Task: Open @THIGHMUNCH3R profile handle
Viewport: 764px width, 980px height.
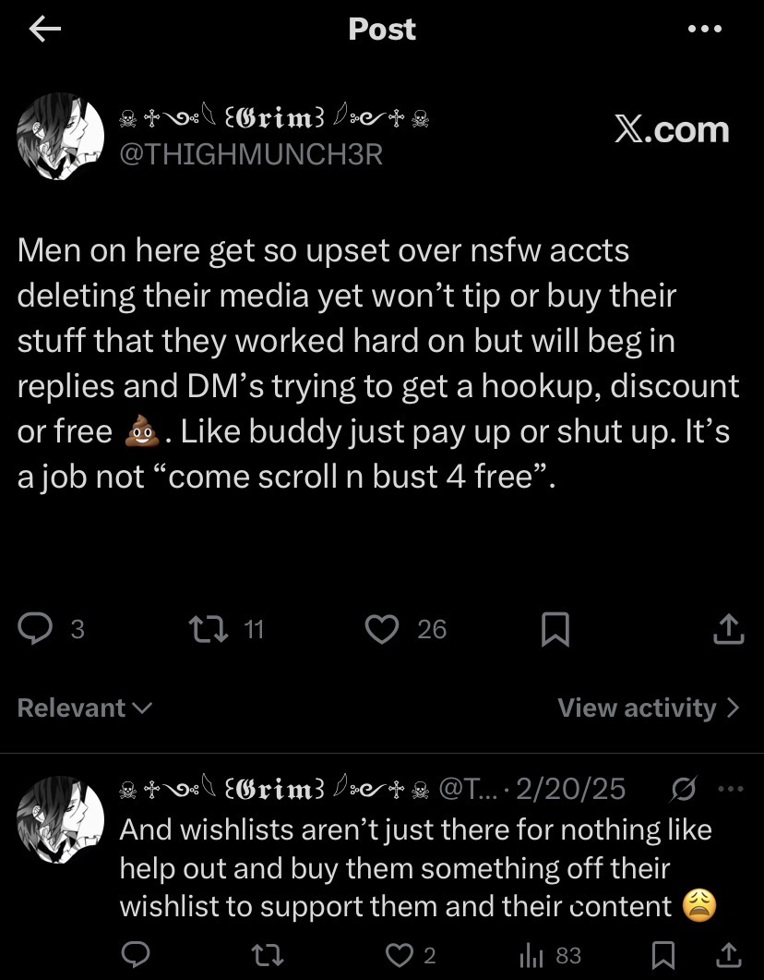Action: pyautogui.click(x=252, y=154)
